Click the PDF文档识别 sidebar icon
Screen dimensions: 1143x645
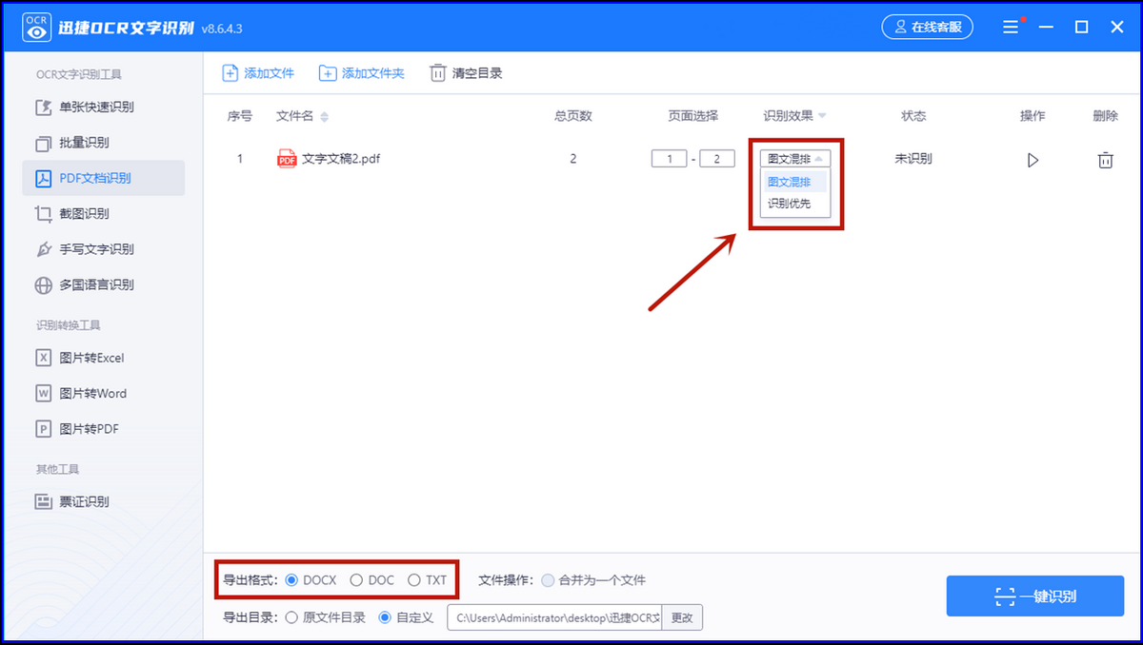click(43, 178)
